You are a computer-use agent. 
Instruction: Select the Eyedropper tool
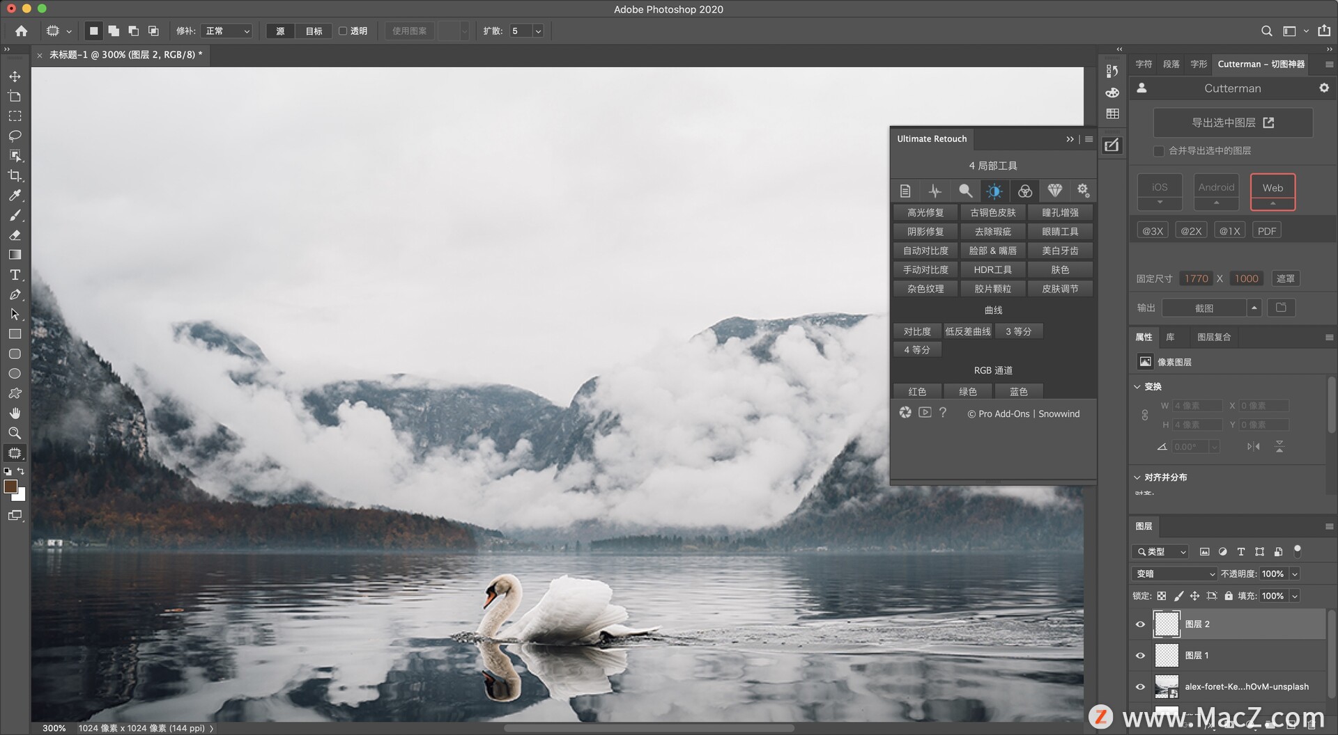(15, 195)
